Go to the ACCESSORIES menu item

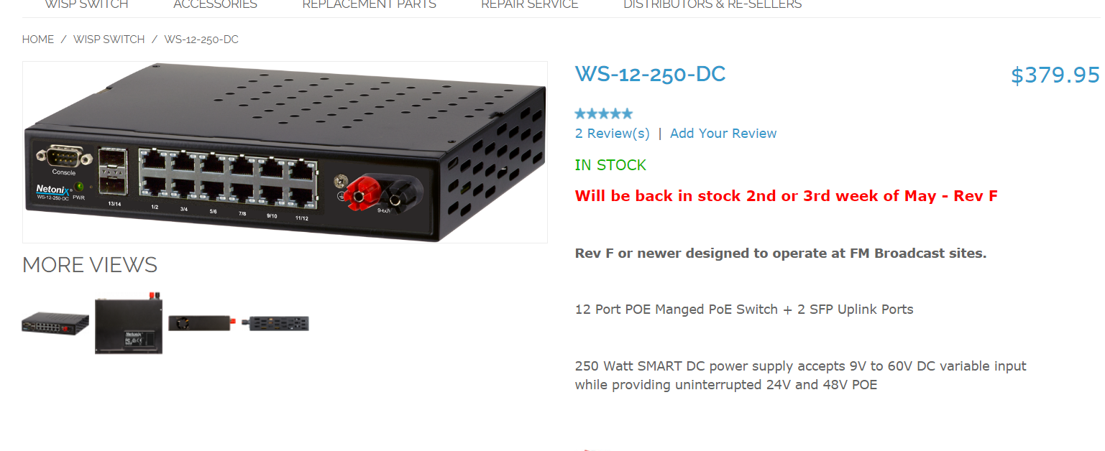pyautogui.click(x=215, y=4)
